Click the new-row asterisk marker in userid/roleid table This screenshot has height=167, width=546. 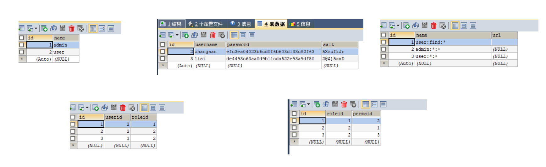74,145
